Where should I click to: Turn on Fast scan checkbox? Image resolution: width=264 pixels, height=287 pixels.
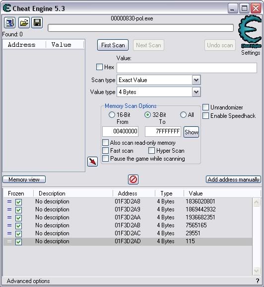[x=105, y=150]
